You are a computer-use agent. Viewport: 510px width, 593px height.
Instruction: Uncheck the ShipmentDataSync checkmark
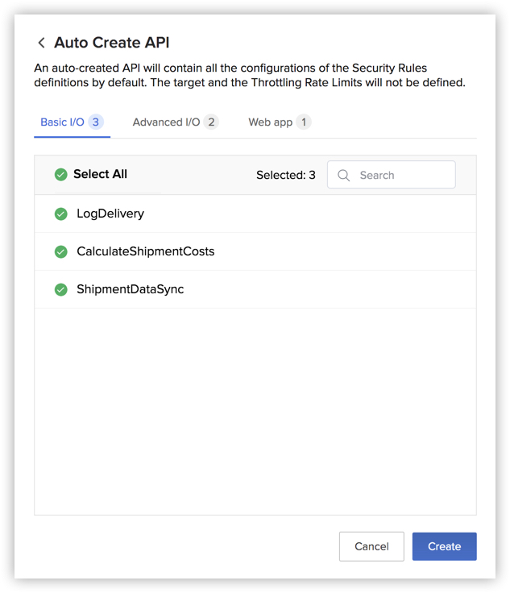[x=60, y=289]
